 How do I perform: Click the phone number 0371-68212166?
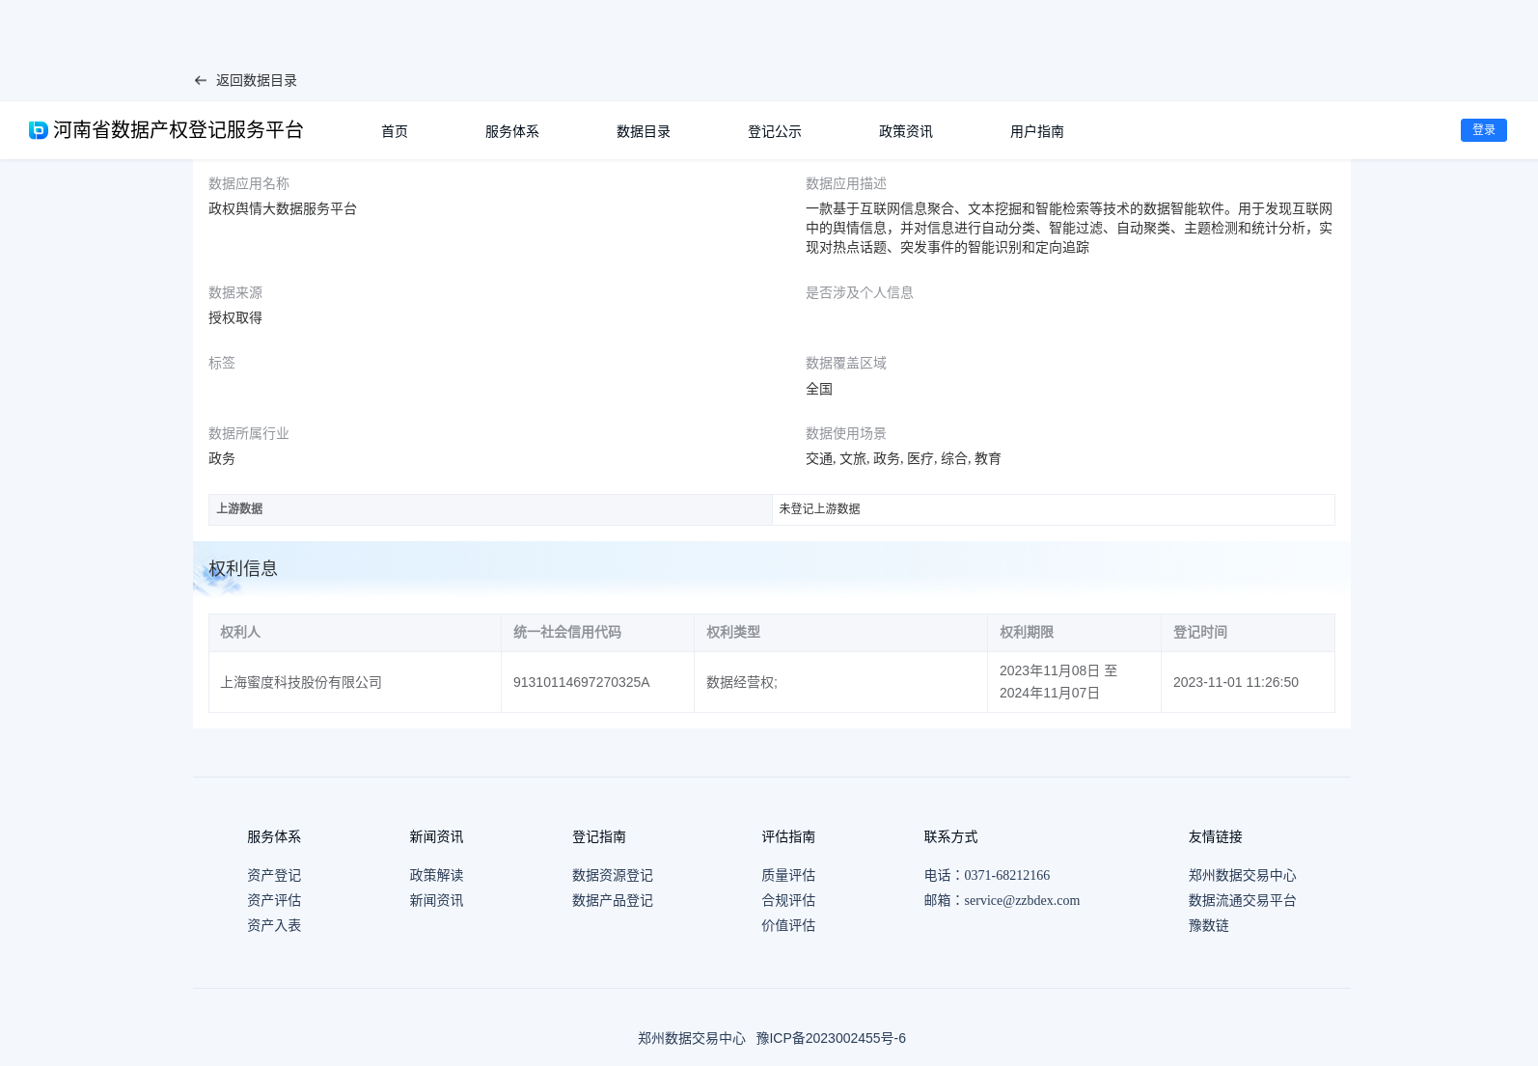[1006, 875]
